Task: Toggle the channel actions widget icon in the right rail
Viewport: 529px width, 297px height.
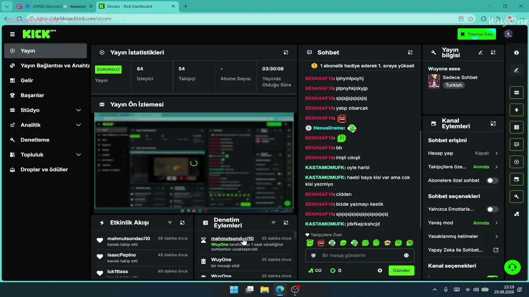Action: click(517, 179)
